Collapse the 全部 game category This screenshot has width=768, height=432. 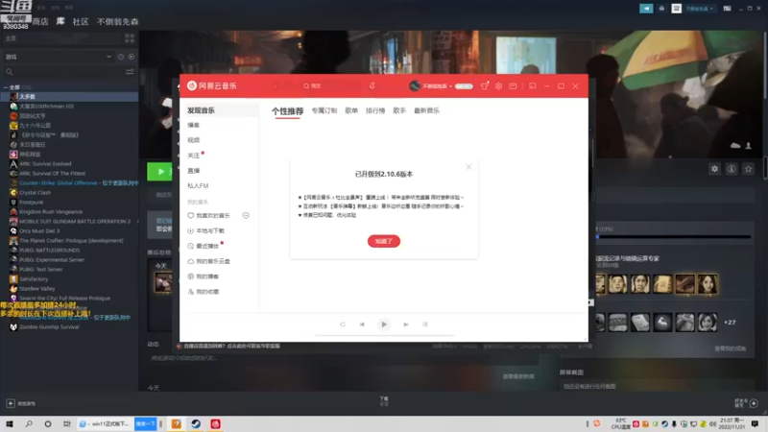click(6, 87)
